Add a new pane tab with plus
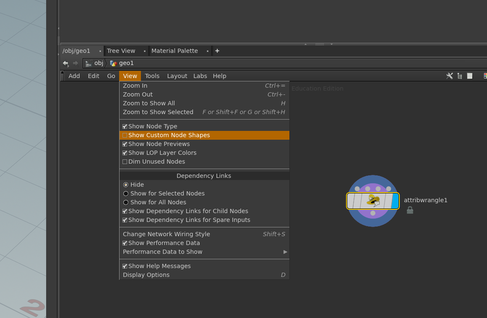Screen dimensions: 487x318 coord(217,51)
